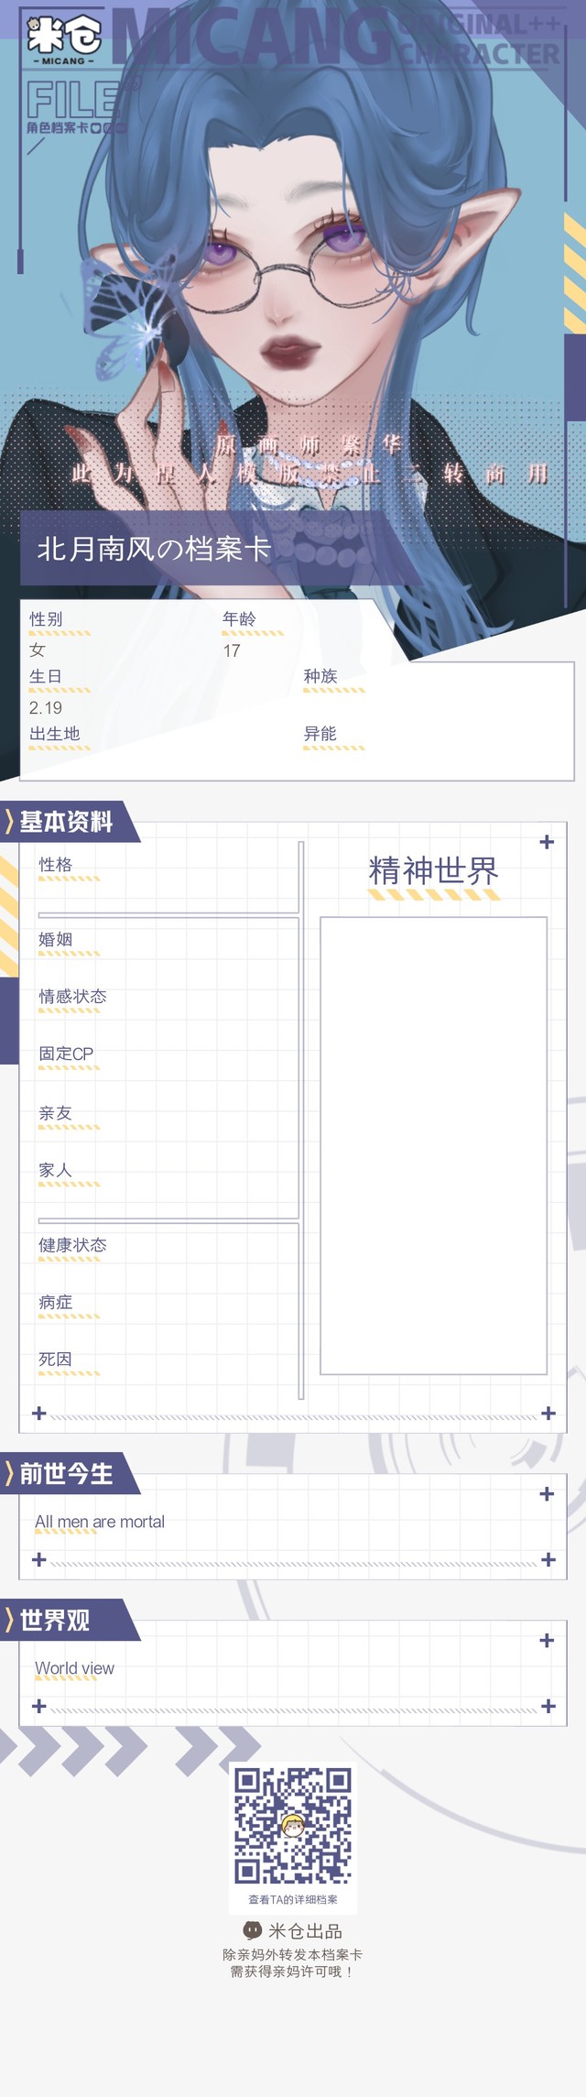Click the plus icon beside 精神世界 heading
586x2097 pixels.
(547, 842)
